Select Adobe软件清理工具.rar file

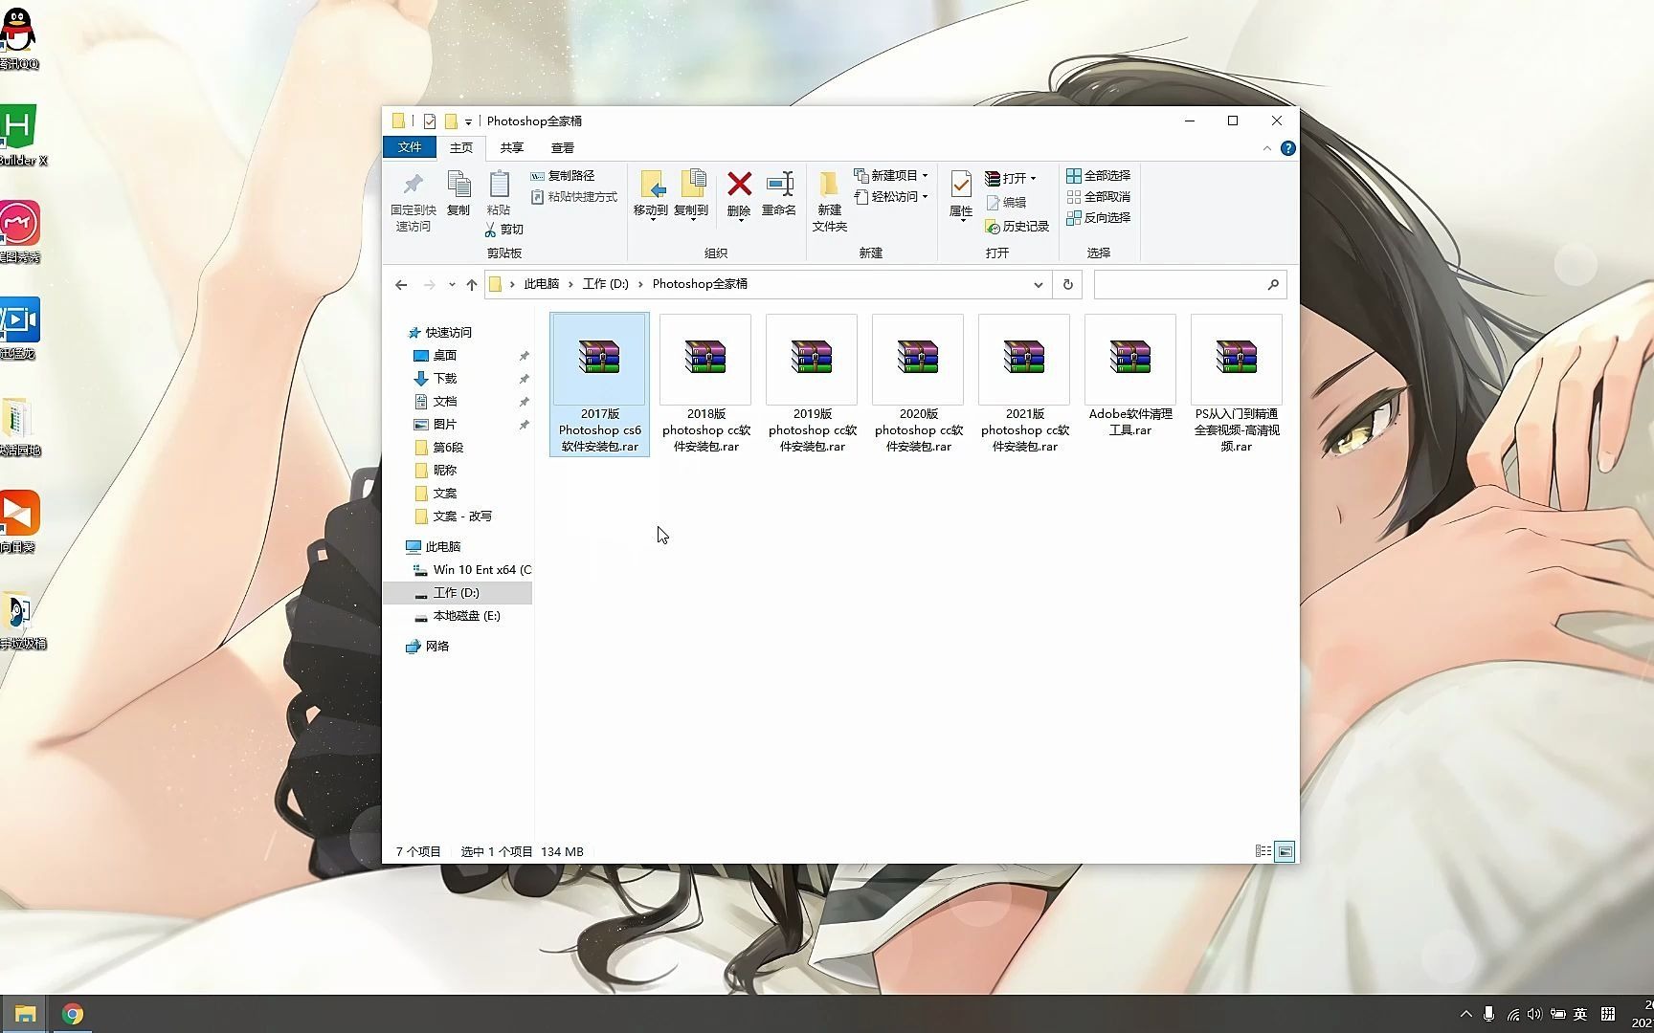[x=1130, y=377]
